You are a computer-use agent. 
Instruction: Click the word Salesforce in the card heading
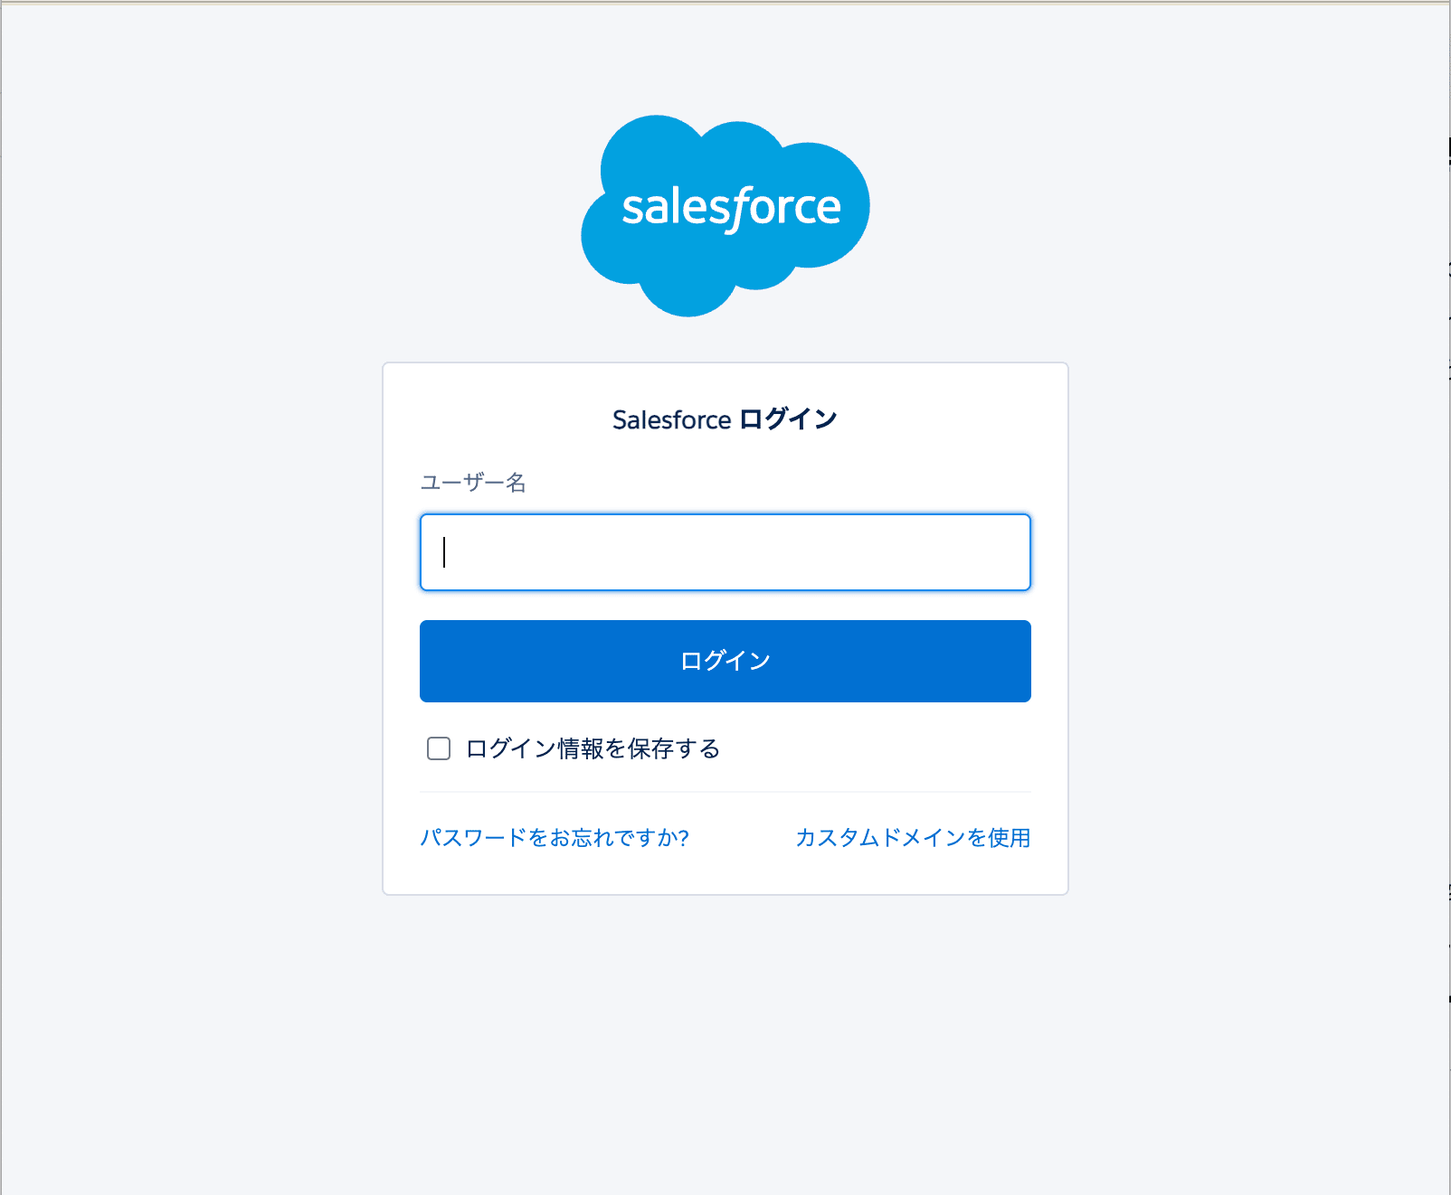coord(672,420)
